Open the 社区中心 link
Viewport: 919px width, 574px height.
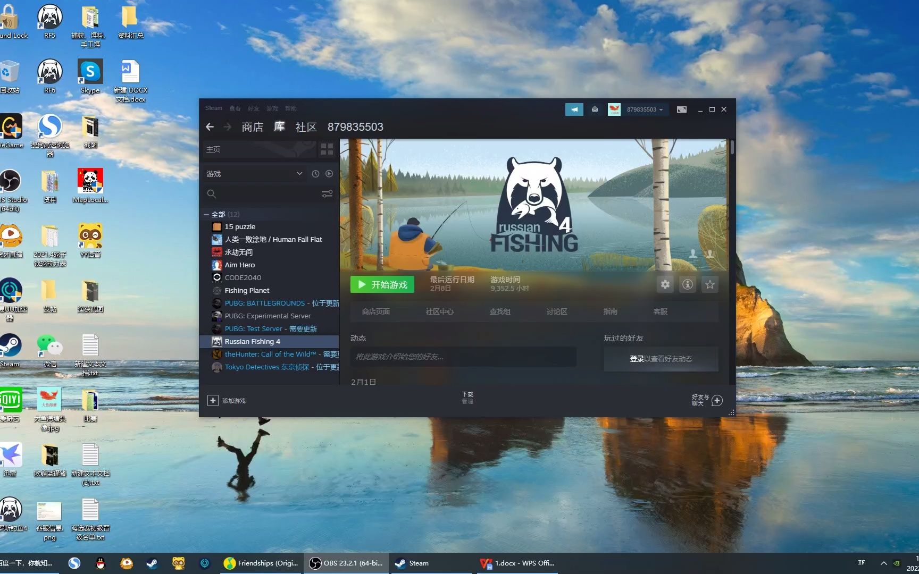[x=439, y=311]
